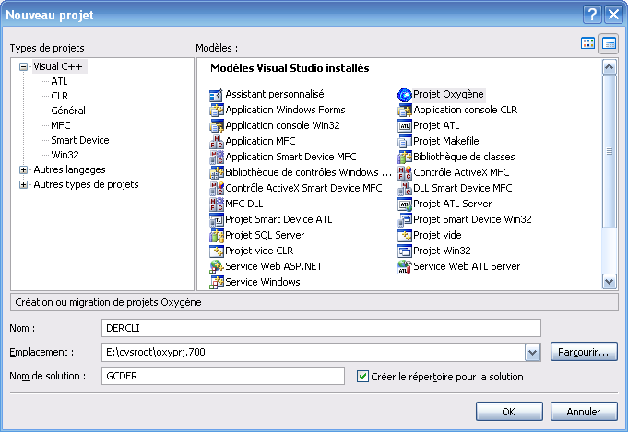This screenshot has height=432, width=628.
Task: Select Projet Smart Device ATL icon
Action: point(217,219)
